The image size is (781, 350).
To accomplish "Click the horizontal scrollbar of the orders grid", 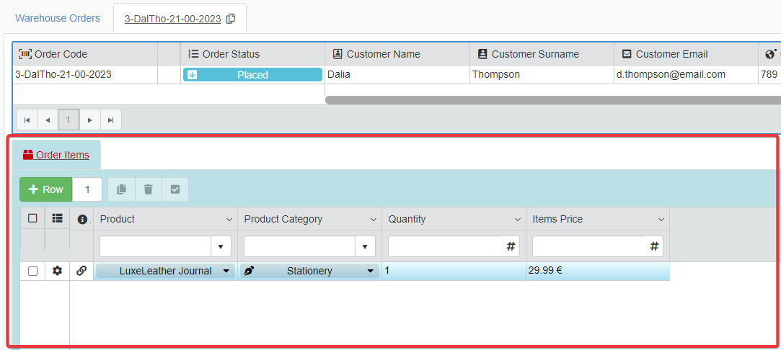I will pos(548,100).
